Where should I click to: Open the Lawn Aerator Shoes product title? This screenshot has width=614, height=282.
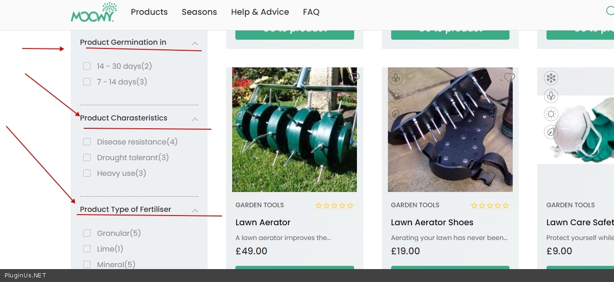[x=432, y=222]
